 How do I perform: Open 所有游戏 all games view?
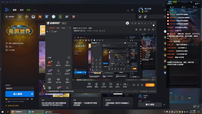point(10,17)
